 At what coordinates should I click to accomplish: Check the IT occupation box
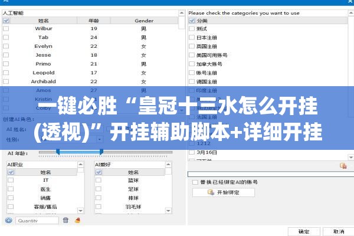coord(11,180)
